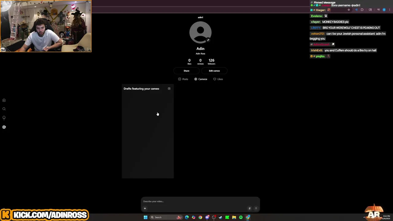
Task: Click the LROYY chat username
Action: point(316,28)
